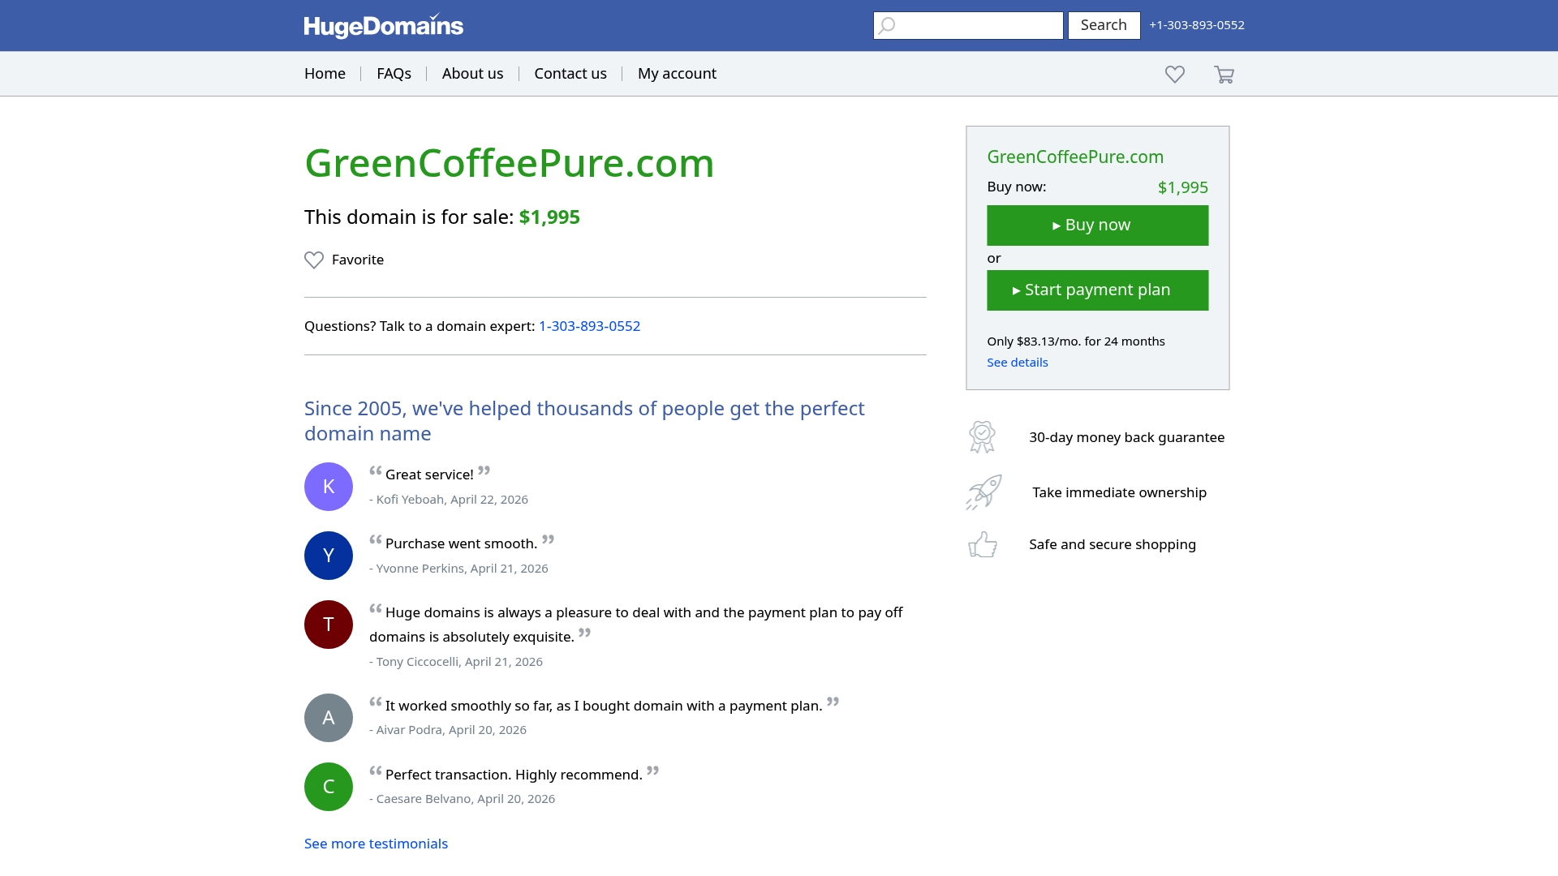Click Start payment plan button
Screen dimensions: 1558x876
1097,290
